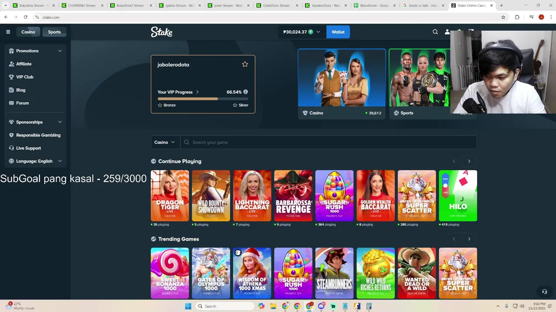This screenshot has width=556, height=312.
Task: Open the Calculator taskbar icon
Action: point(369,306)
